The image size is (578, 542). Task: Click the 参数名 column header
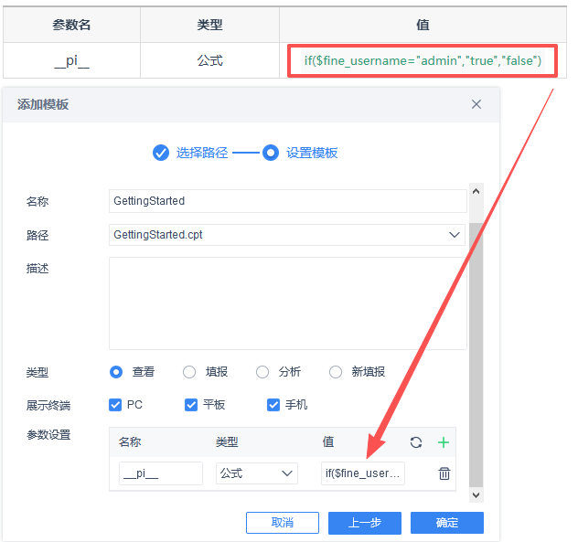(x=72, y=25)
